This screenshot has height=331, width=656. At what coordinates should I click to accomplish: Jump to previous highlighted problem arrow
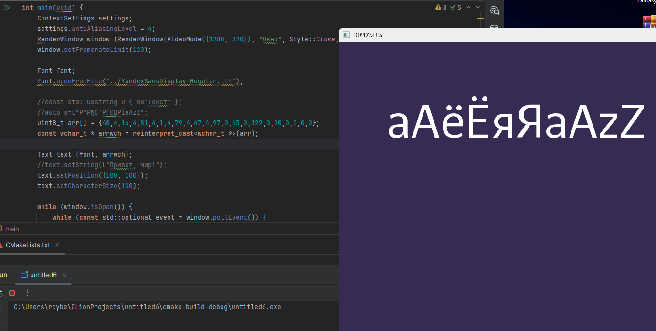point(468,7)
